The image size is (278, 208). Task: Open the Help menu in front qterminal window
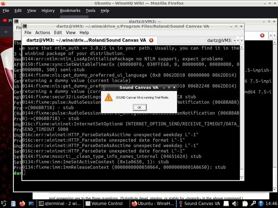[84, 33]
